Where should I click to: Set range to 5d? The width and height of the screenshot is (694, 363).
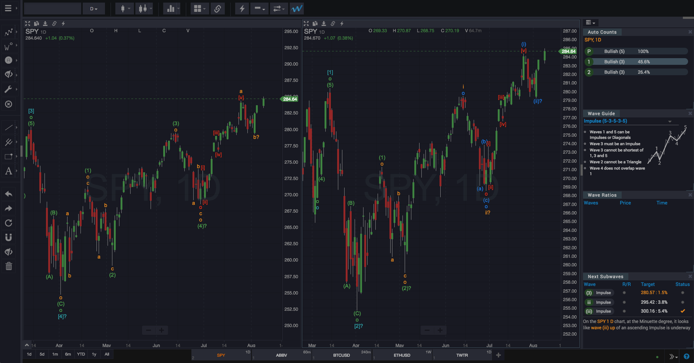click(42, 354)
